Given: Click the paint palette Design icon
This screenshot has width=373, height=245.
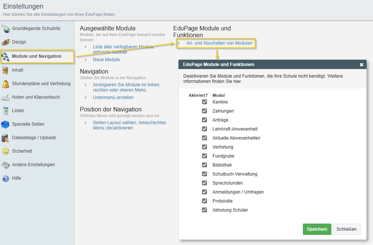Looking at the screenshot, I should (6, 42).
